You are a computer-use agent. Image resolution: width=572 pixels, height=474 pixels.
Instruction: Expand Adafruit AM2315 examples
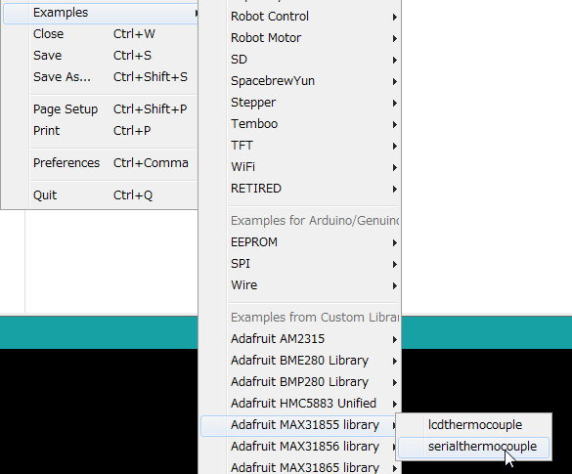click(x=301, y=339)
